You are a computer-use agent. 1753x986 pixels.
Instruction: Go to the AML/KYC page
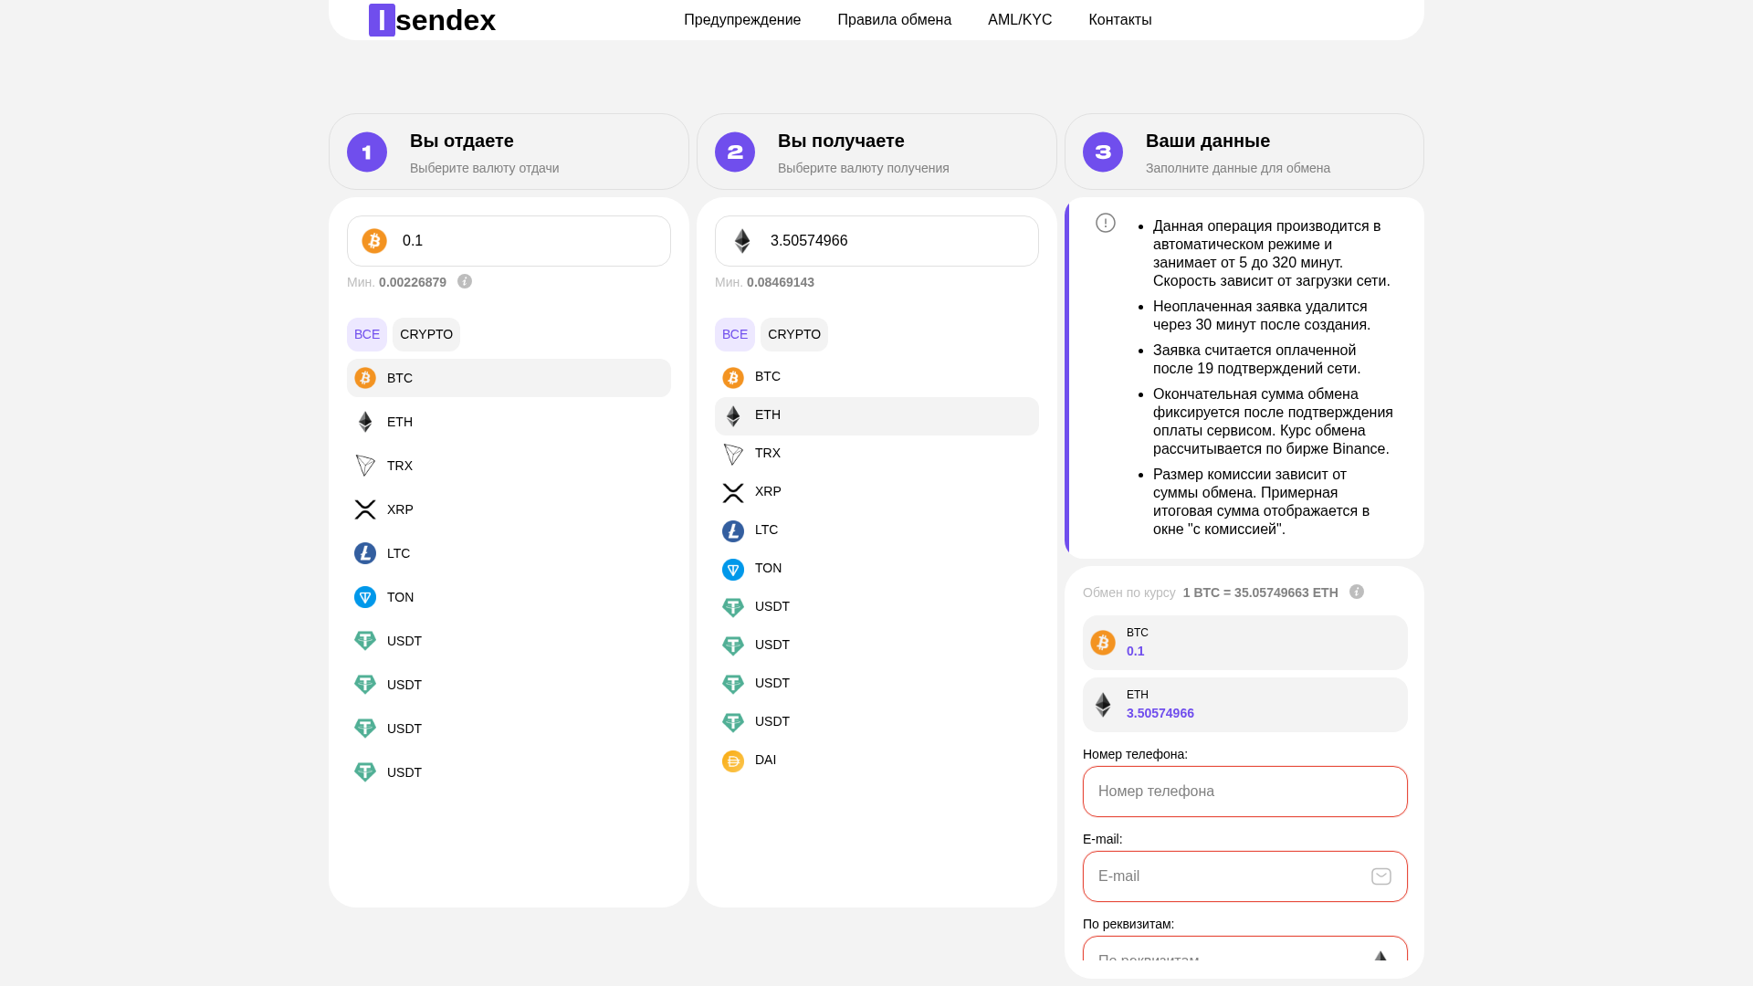[x=1020, y=20]
